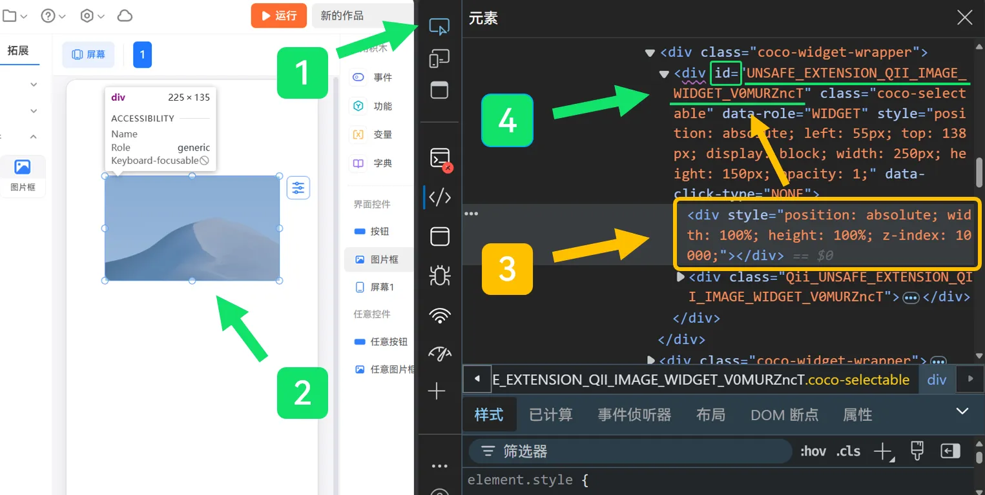Select the 任意按钮 item
Viewport: 985px width, 495px height.
pos(381,341)
